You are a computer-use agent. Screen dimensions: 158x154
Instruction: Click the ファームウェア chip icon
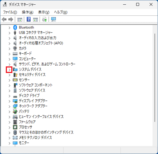pyautogui.click(x=15, y=122)
